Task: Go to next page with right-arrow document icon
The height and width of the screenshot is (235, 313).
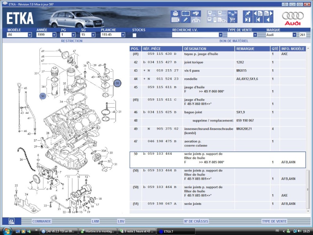Action: pos(268,14)
